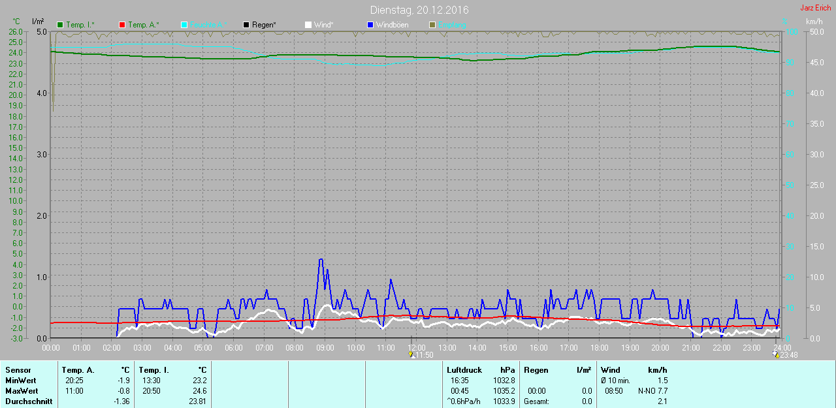
Task: Click the Durchschnitt row label
Action: [x=28, y=401]
